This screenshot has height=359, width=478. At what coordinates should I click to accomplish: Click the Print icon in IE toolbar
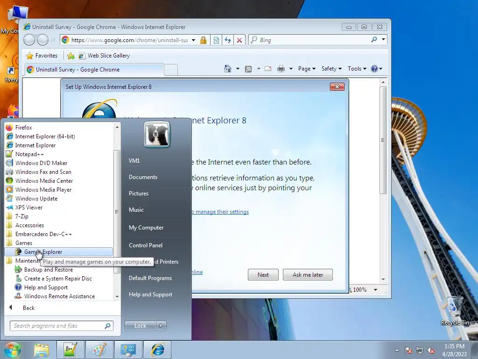(281, 69)
